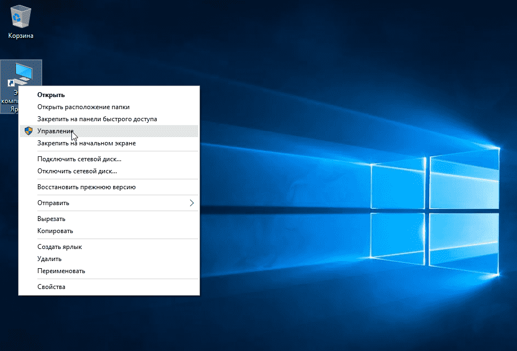Select Удалить in the context menu
Screen dimensions: 517x351
49,259
